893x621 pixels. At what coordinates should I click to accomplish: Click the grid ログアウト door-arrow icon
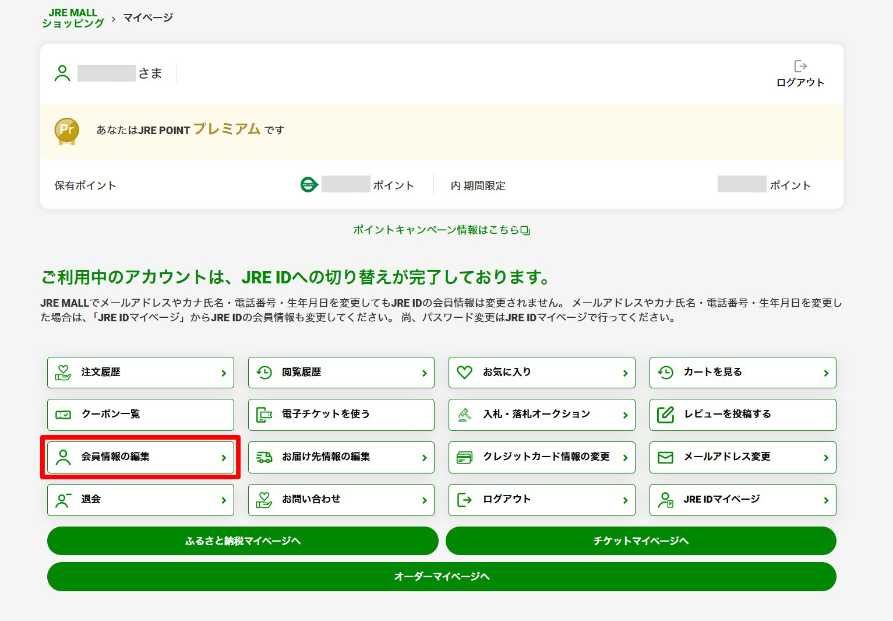[464, 500]
